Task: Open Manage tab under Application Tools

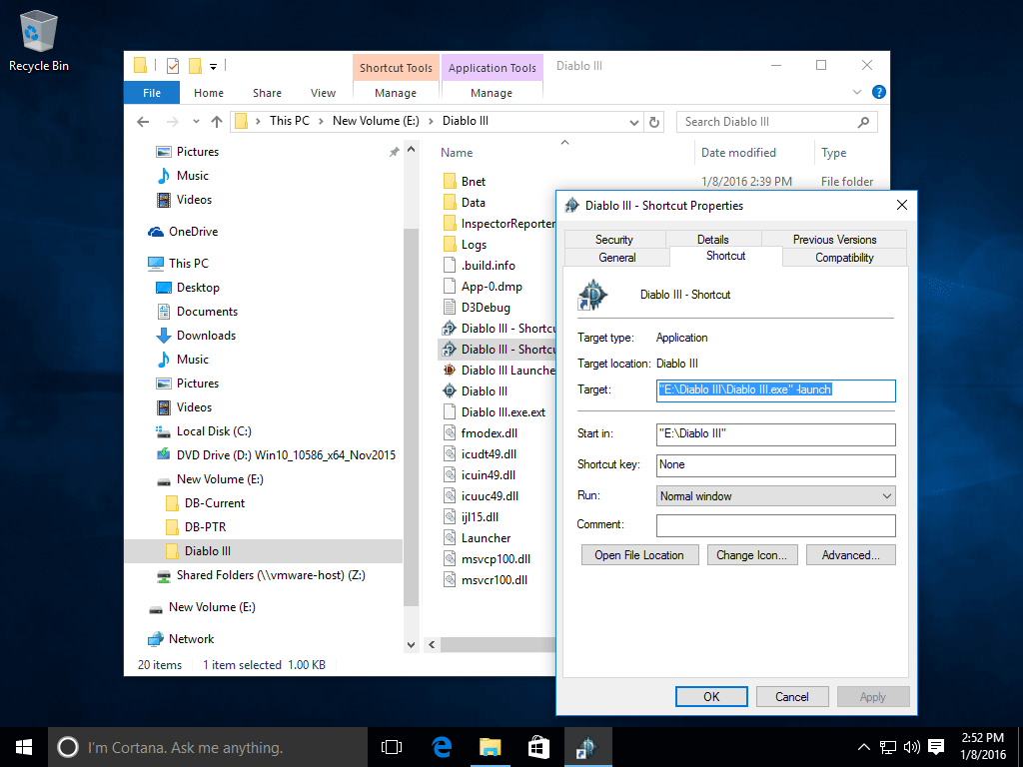Action: (x=492, y=93)
